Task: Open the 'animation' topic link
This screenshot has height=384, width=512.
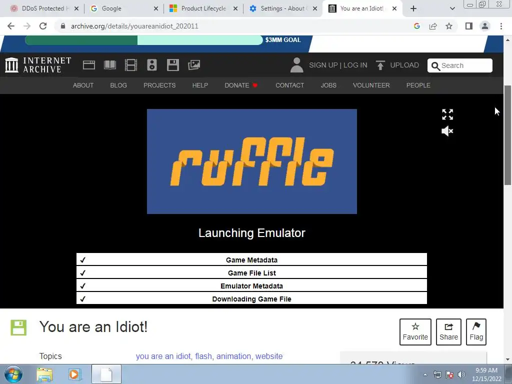Action: coord(234,356)
